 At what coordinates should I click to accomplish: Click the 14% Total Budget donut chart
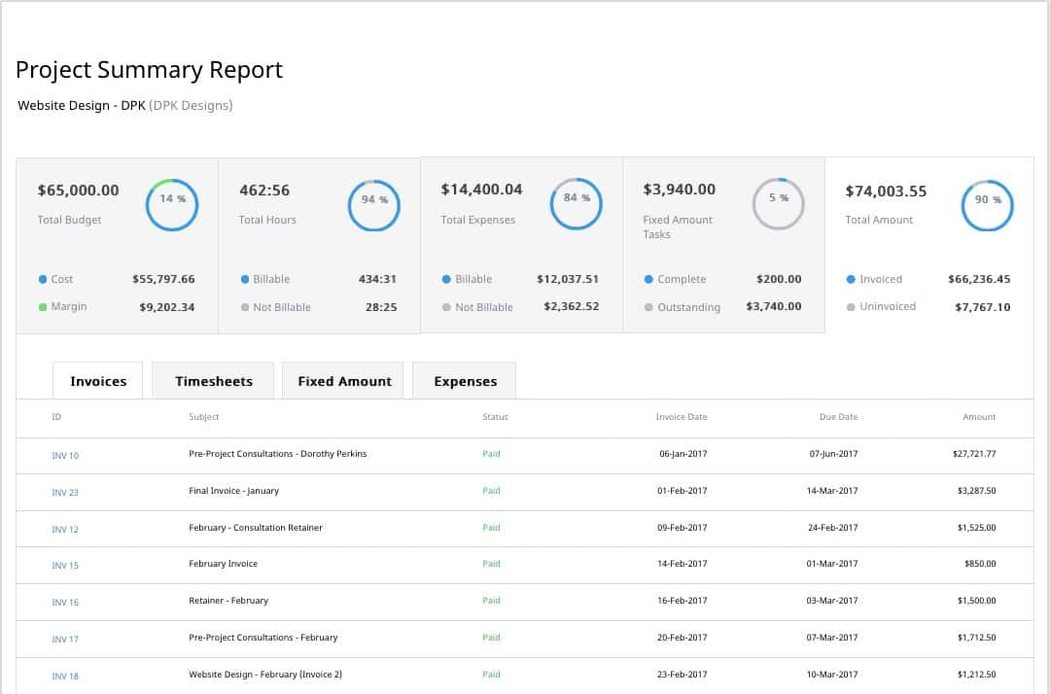[172, 205]
